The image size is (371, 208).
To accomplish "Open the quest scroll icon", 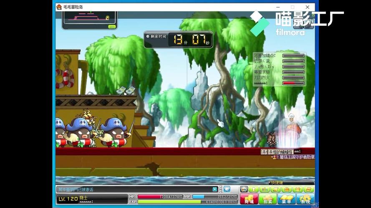I will pos(275,189).
